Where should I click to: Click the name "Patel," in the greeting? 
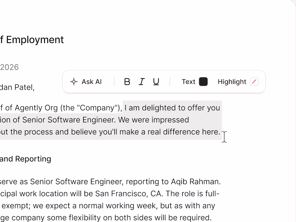pyautogui.click(x=24, y=87)
